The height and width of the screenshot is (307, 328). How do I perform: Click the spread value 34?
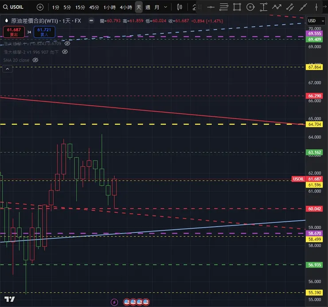(29, 32)
